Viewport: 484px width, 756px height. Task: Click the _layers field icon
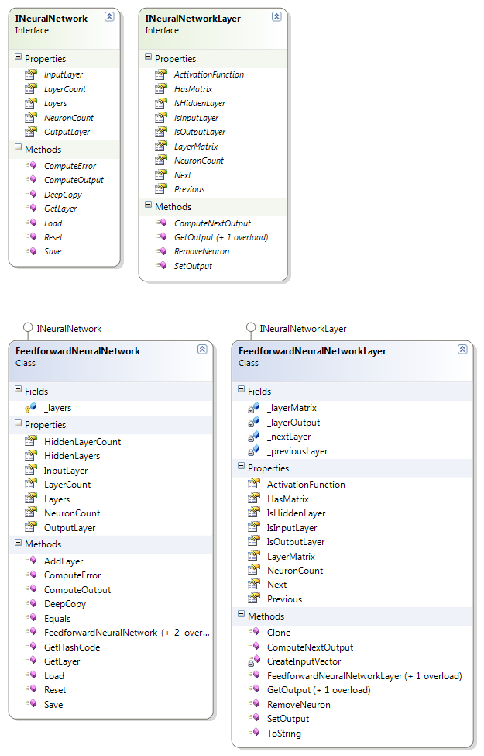tap(31, 408)
